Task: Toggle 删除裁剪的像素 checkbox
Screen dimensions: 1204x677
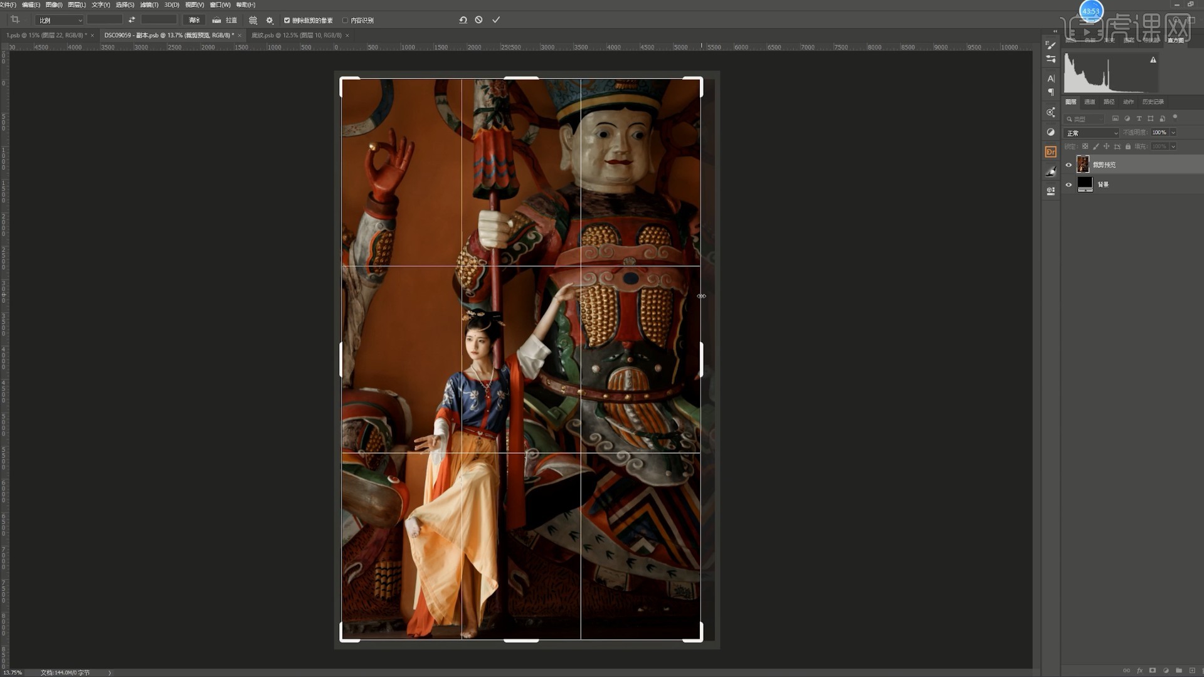Action: (x=287, y=21)
